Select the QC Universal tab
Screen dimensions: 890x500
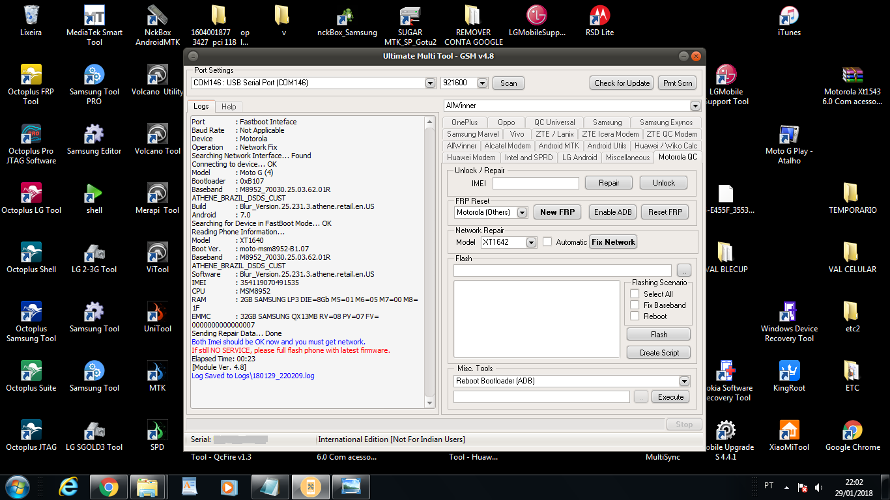click(554, 122)
